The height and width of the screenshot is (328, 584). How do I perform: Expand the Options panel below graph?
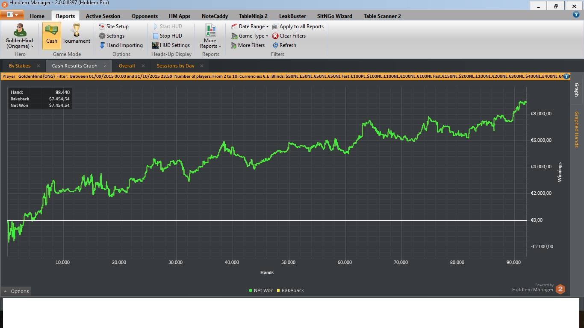pos(16,291)
